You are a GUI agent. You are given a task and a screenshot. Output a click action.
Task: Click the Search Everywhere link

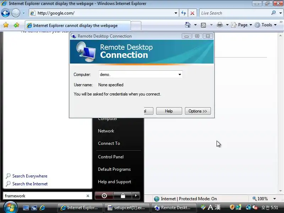[30, 176]
